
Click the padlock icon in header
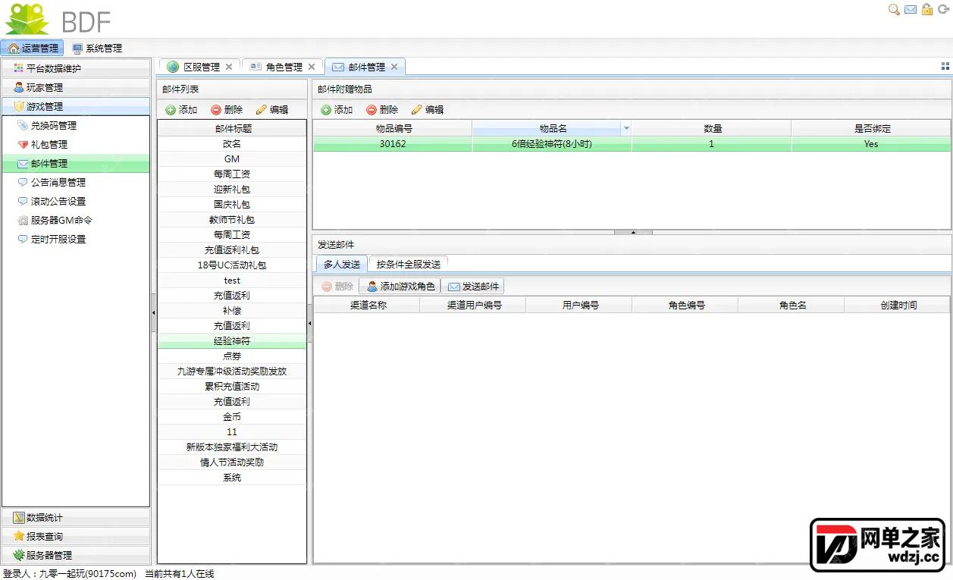[927, 10]
